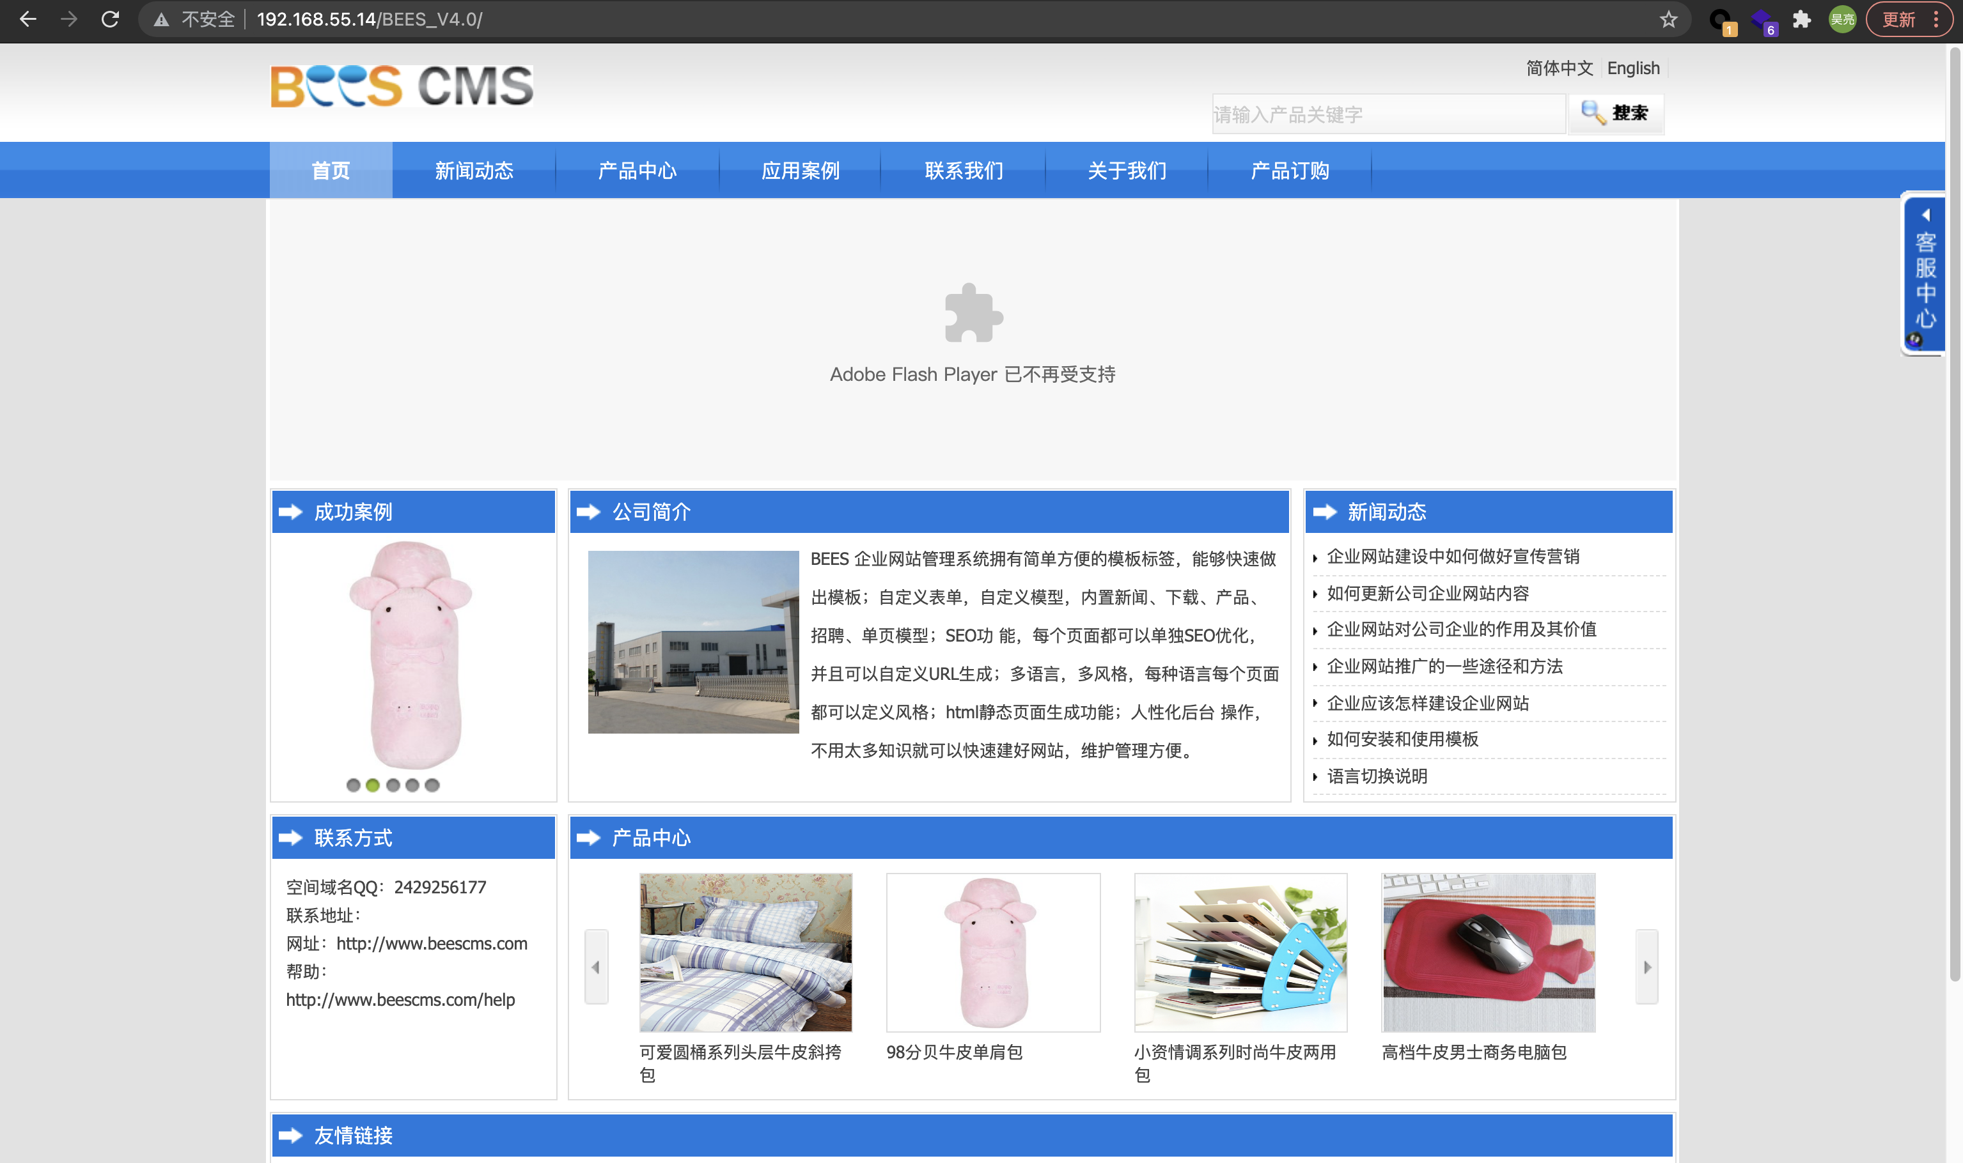Switch language to English

pos(1633,68)
